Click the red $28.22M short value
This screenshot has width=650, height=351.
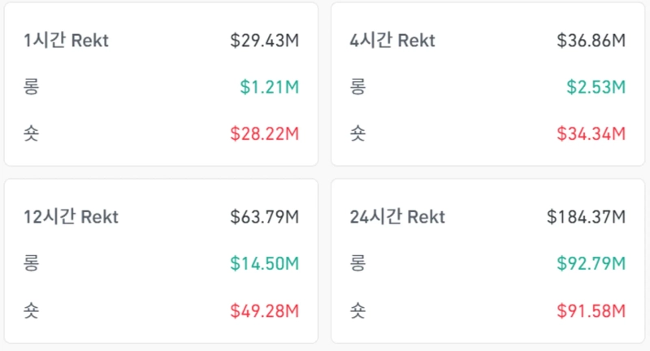[x=264, y=133]
